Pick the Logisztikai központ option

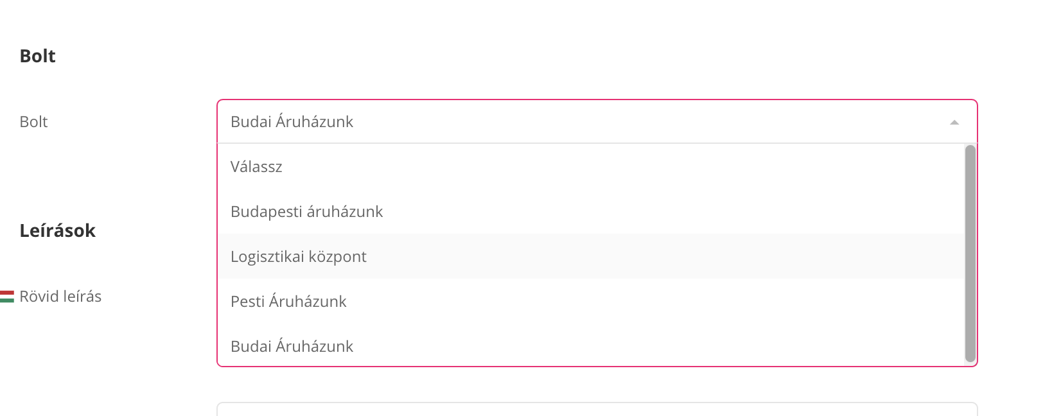298,257
